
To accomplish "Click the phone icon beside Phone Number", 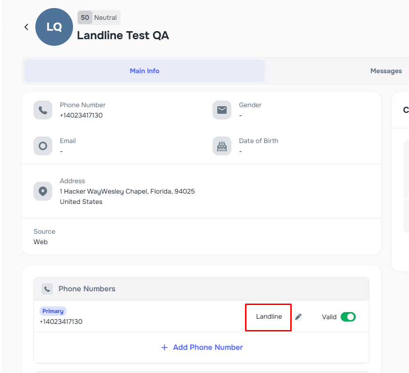I will click(43, 110).
